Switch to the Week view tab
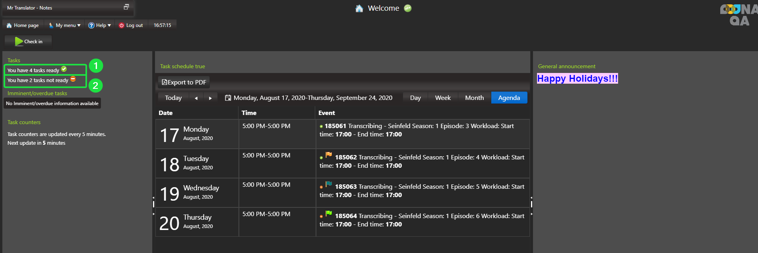Viewport: 758px width, 253px height. coord(443,98)
